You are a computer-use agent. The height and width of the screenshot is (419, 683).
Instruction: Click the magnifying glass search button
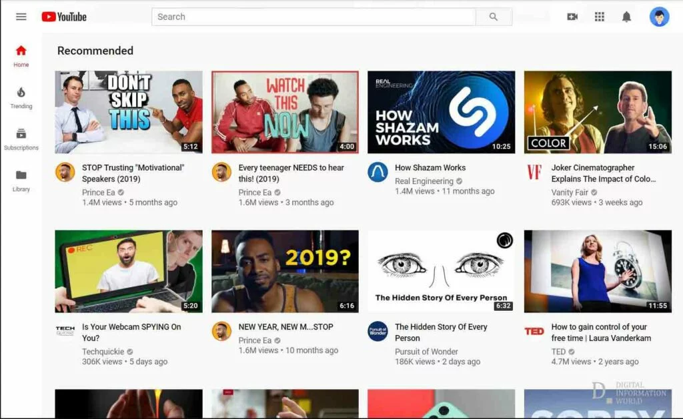pyautogui.click(x=494, y=16)
